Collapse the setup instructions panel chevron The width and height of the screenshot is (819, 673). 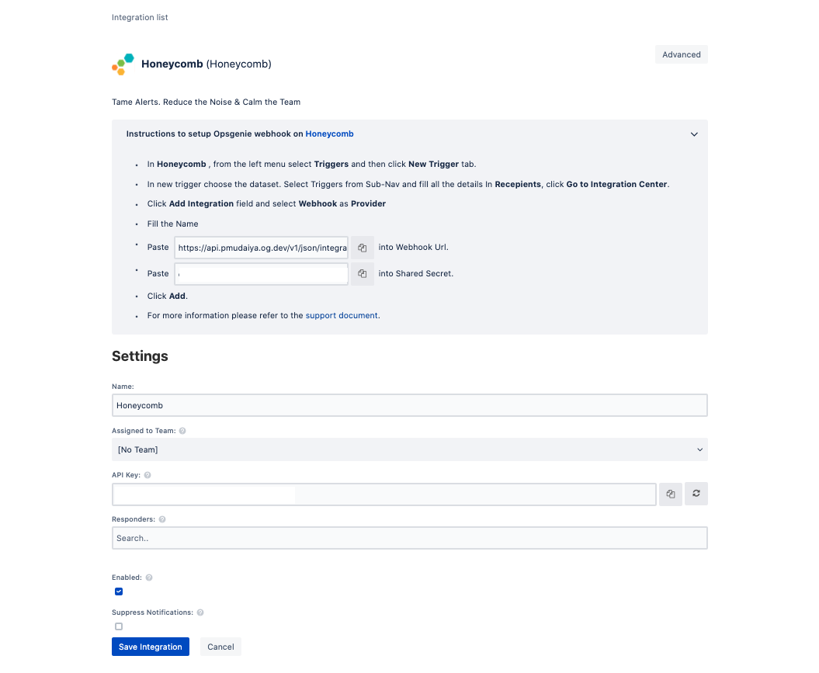click(694, 134)
